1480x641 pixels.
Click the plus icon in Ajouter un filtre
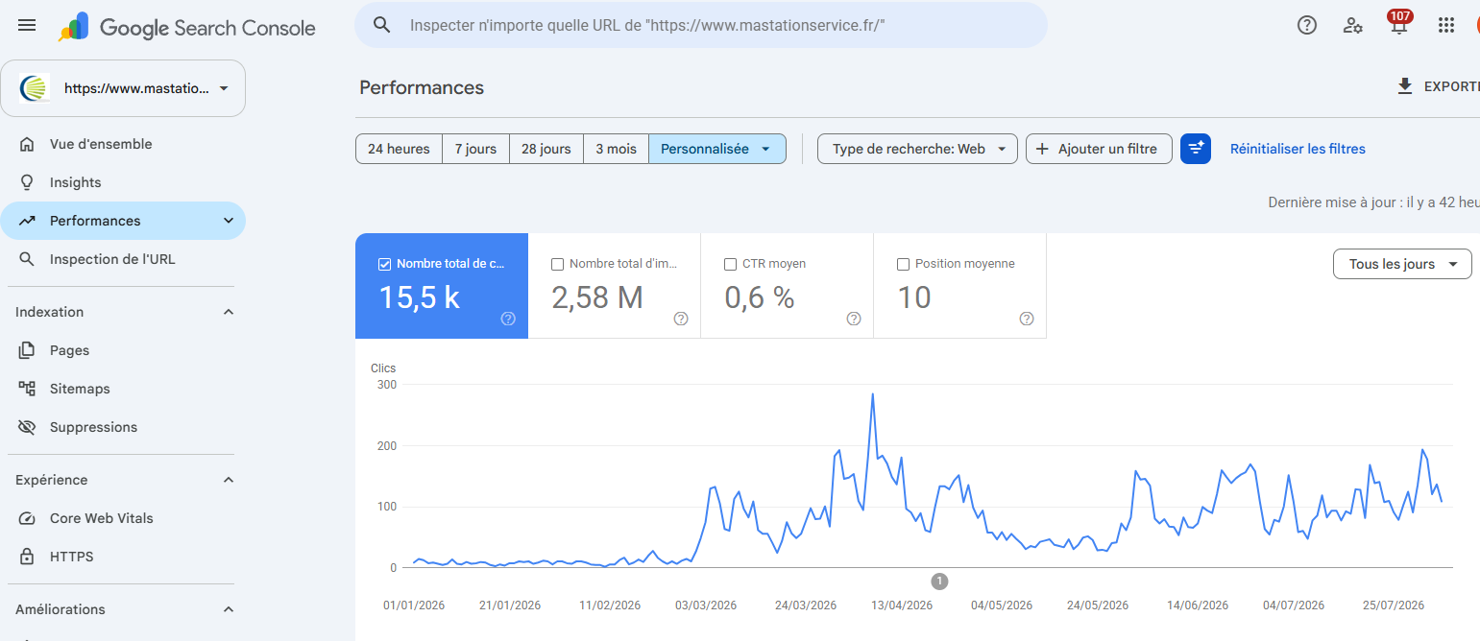click(x=1042, y=149)
